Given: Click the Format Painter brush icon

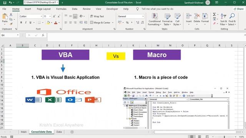Looking at the screenshot, I should (11, 24).
